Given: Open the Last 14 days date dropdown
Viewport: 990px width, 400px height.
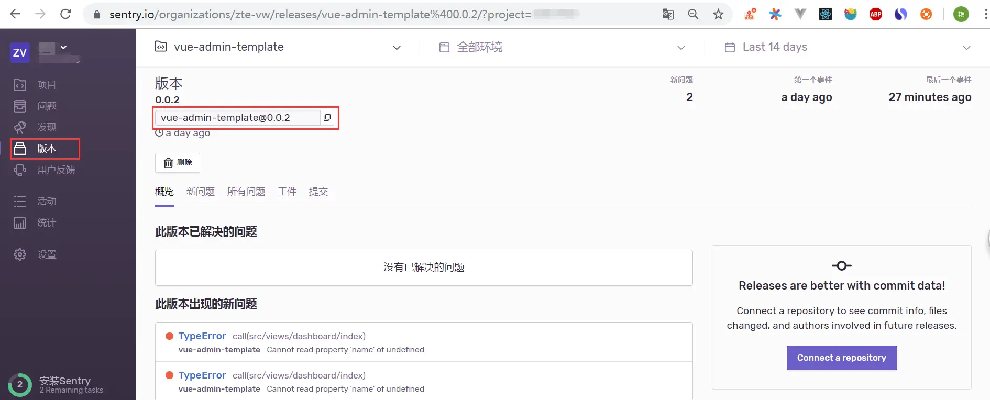Looking at the screenshot, I should tap(847, 47).
